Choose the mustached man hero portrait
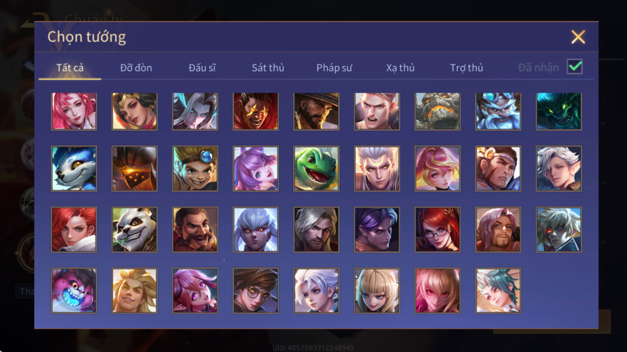 (x=195, y=229)
